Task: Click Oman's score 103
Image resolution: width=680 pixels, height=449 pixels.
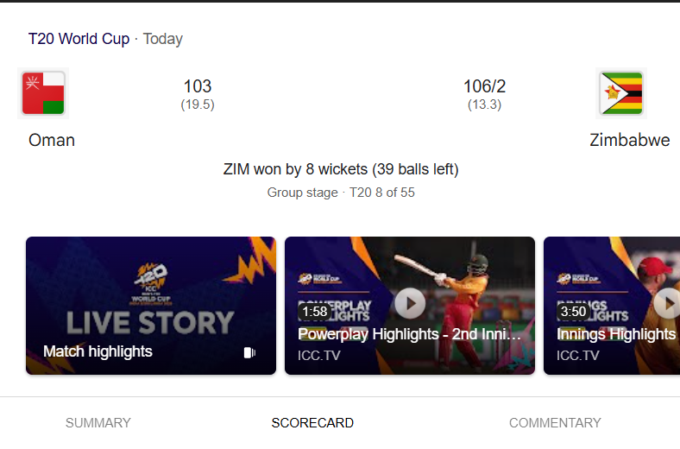Action: tap(198, 86)
